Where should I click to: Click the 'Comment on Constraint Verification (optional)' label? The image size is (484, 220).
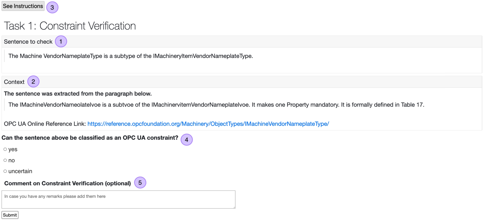67,183
